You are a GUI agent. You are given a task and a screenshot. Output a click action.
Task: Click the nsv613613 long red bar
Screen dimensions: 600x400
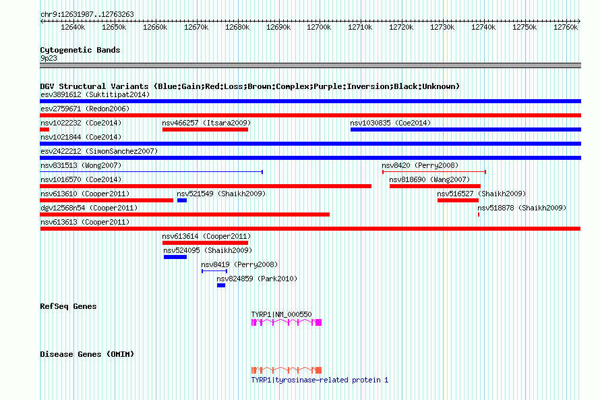[310, 229]
